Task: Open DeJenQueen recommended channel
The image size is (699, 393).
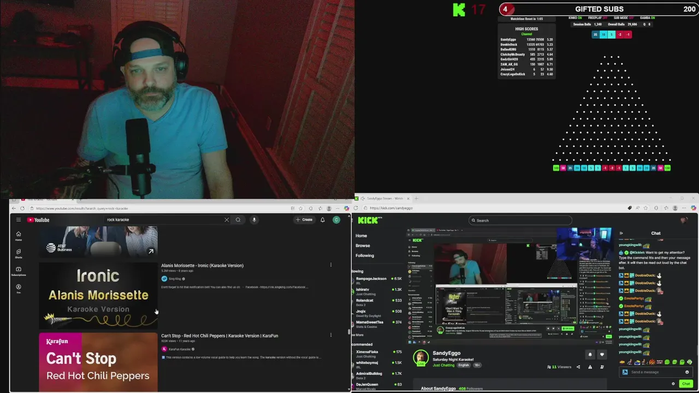Action: tap(378, 386)
